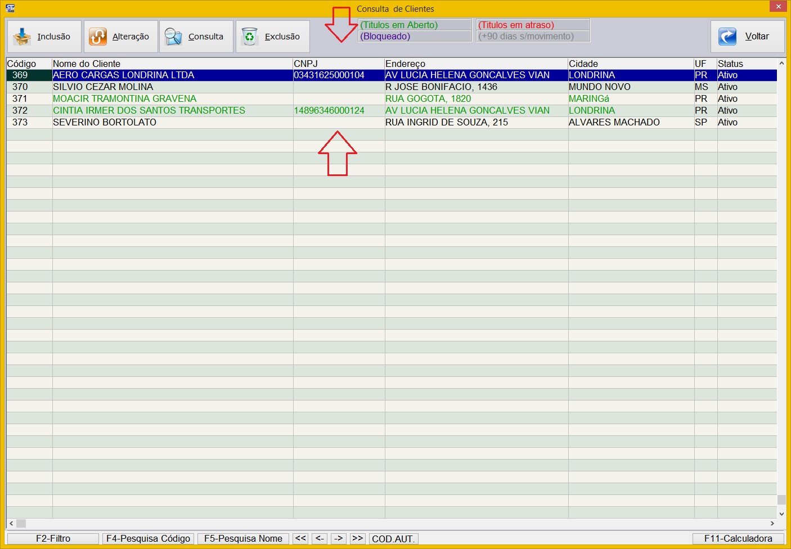Click the Inclusão box icon
791x549 pixels.
(22, 37)
